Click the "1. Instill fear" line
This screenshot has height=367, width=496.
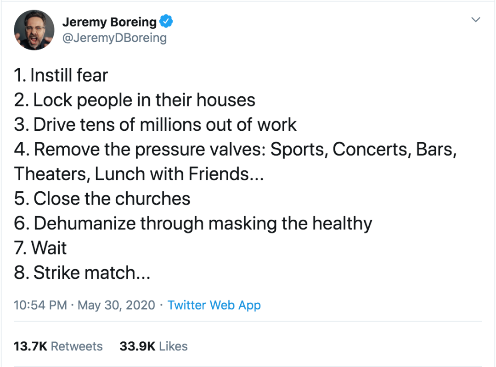point(61,75)
